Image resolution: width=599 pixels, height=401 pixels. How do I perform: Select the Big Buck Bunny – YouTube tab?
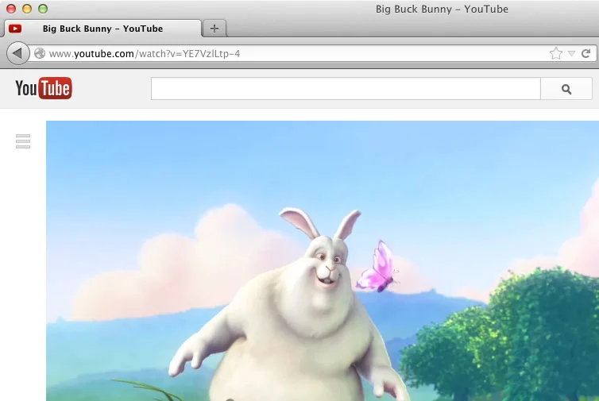coord(102,29)
